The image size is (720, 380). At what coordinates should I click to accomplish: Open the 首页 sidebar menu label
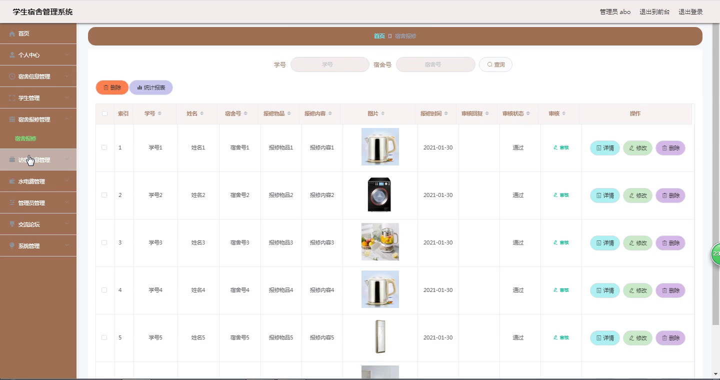coord(23,33)
